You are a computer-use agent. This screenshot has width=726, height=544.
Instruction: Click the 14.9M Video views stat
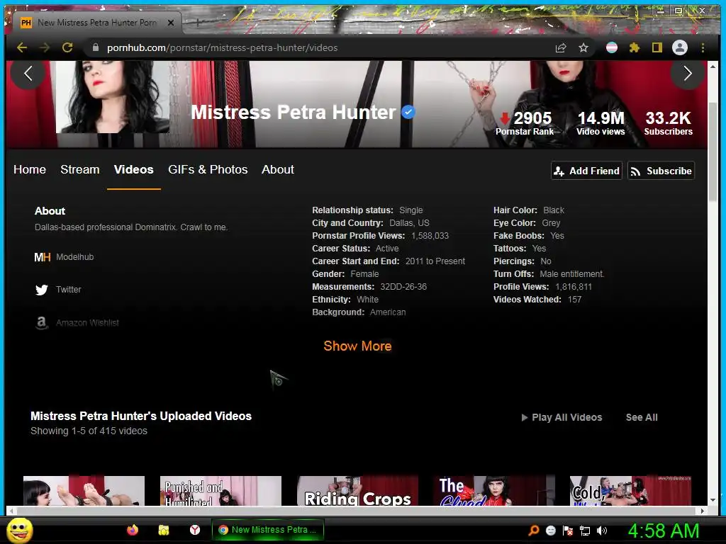[601, 123]
